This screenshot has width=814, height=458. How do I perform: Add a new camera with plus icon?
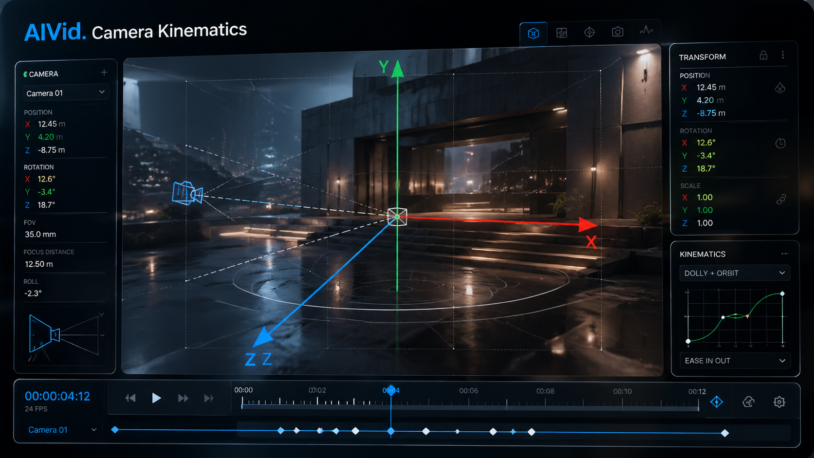104,73
